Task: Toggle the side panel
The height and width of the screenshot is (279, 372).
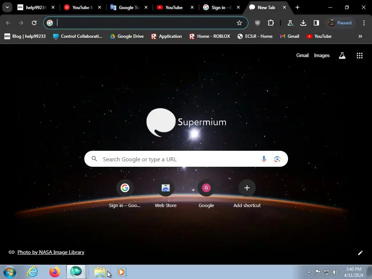Action: click(x=316, y=23)
